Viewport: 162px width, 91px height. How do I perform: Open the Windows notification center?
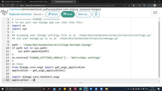click(x=159, y=89)
